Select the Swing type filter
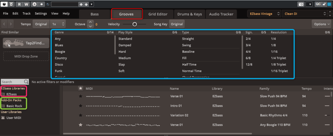The height and width of the screenshot is (136, 333). 186,45
